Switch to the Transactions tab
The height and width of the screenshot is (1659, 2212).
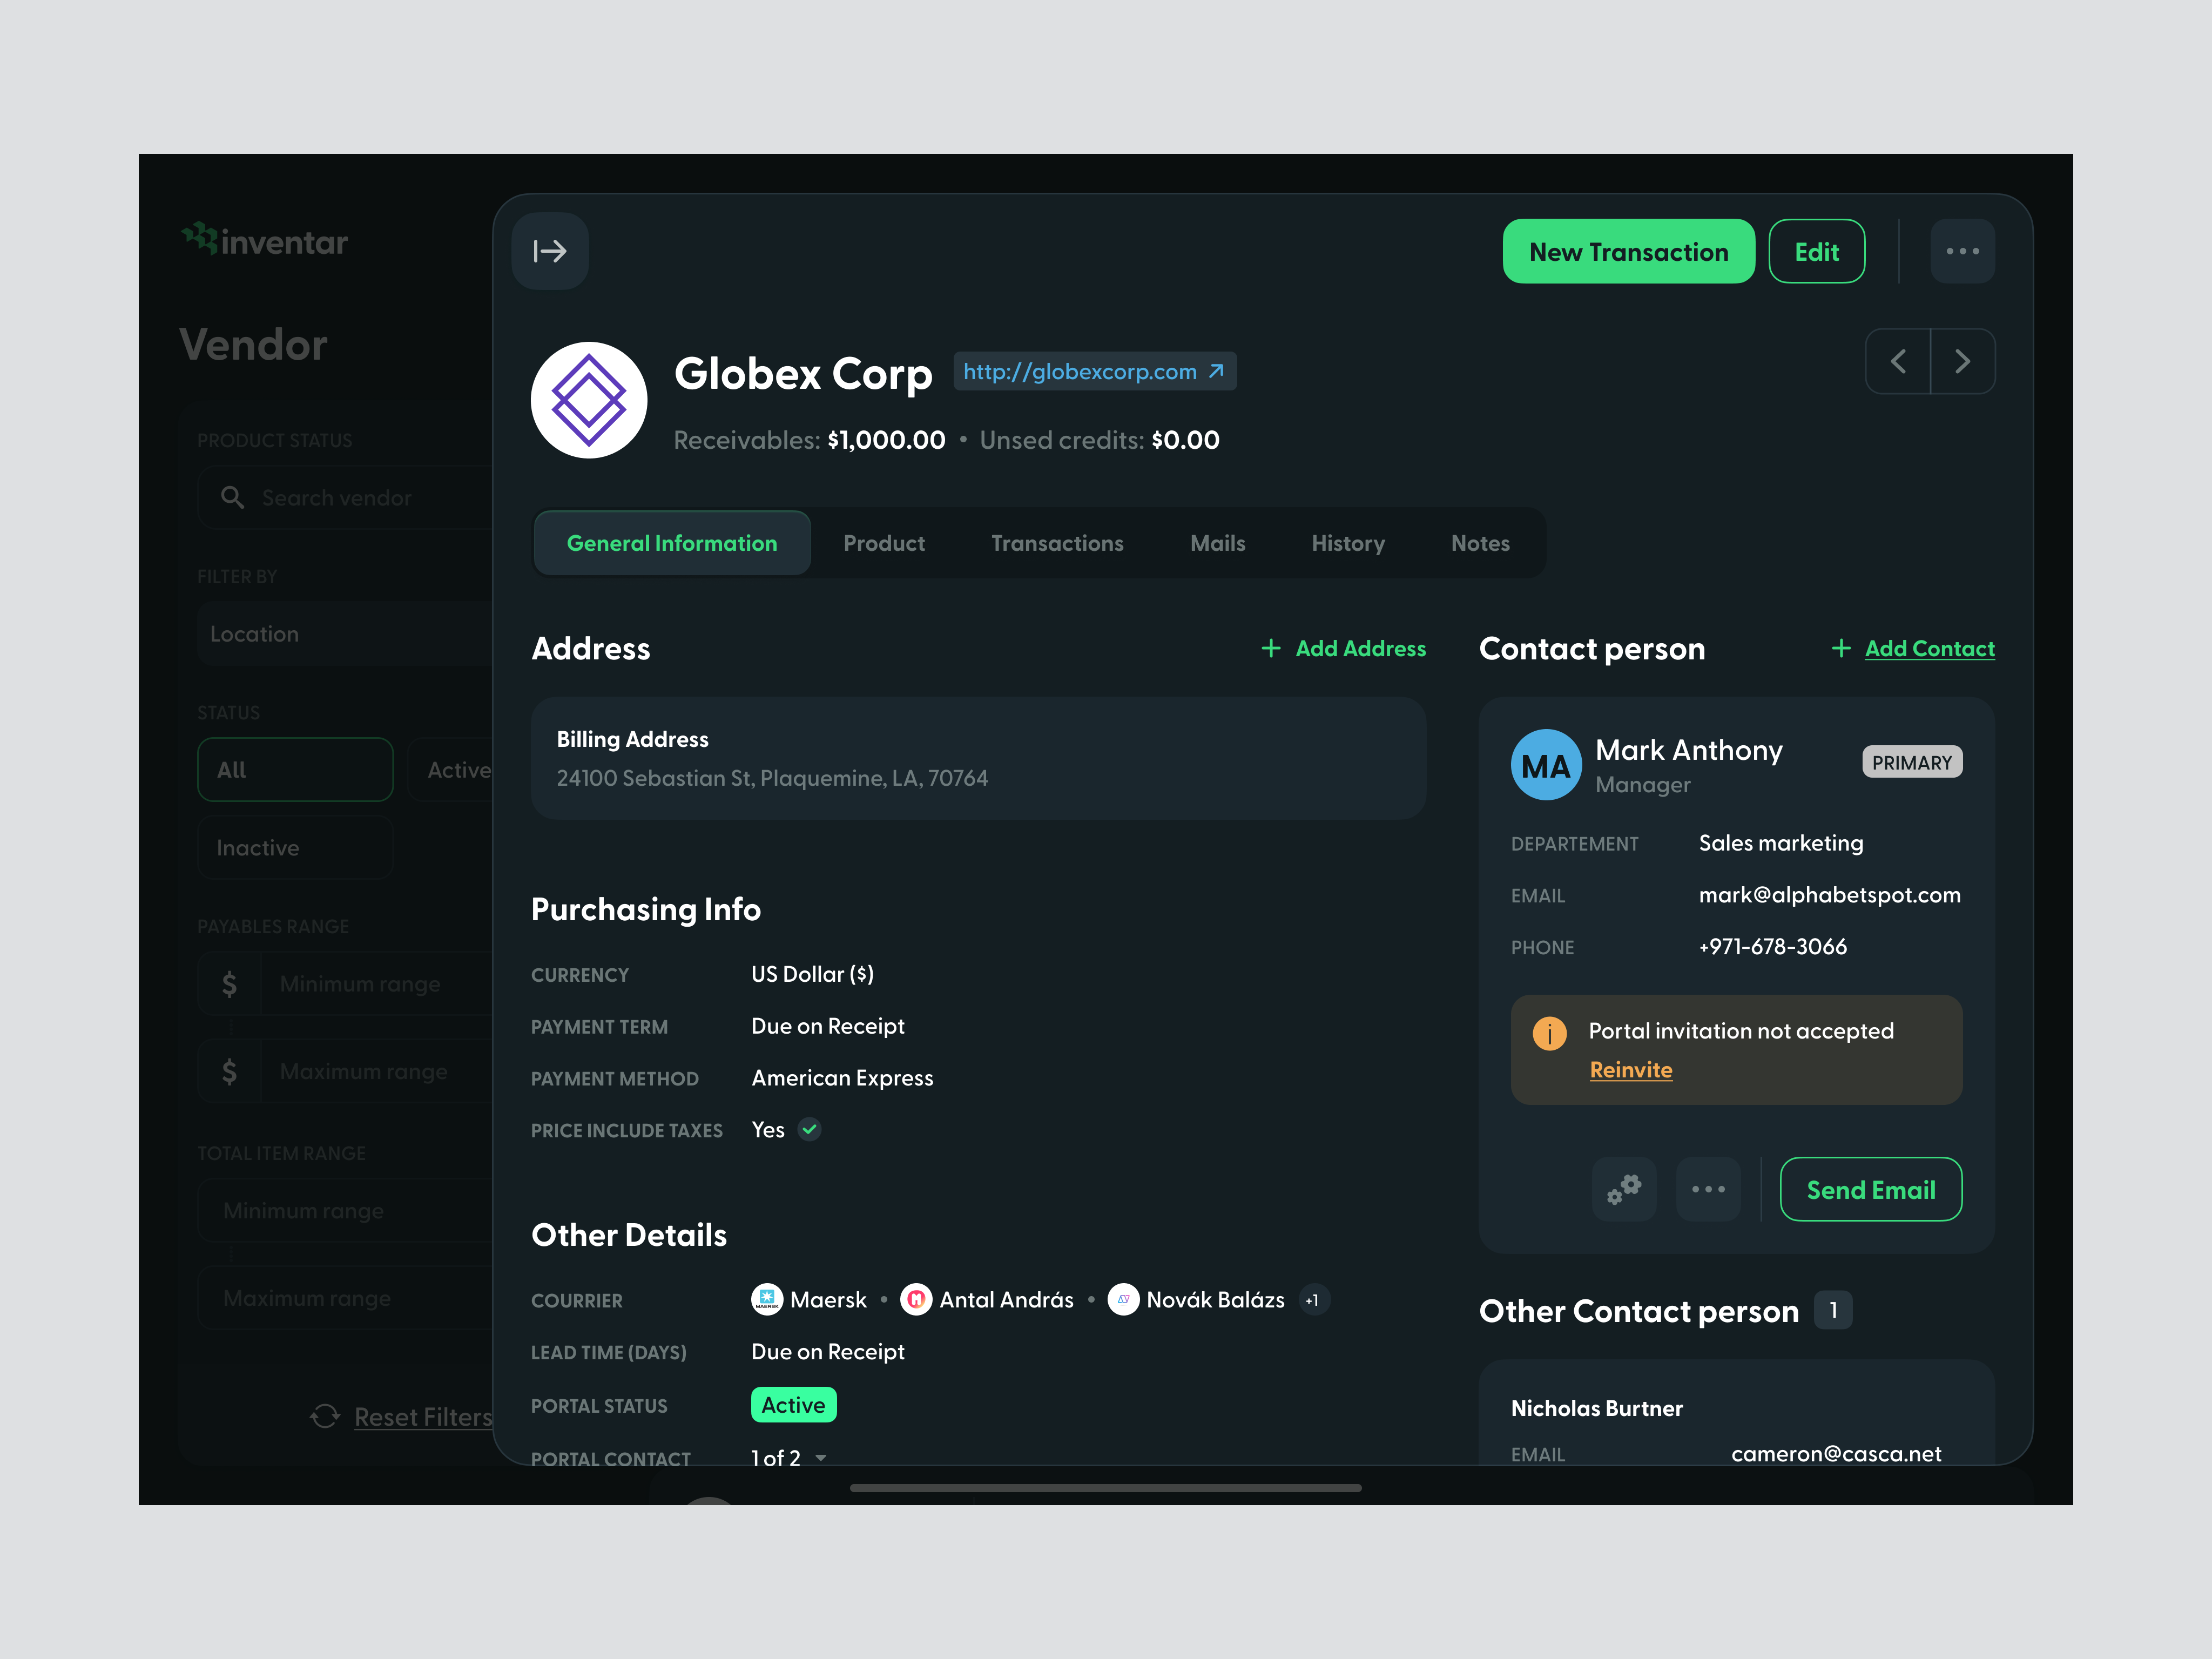pyautogui.click(x=1057, y=543)
